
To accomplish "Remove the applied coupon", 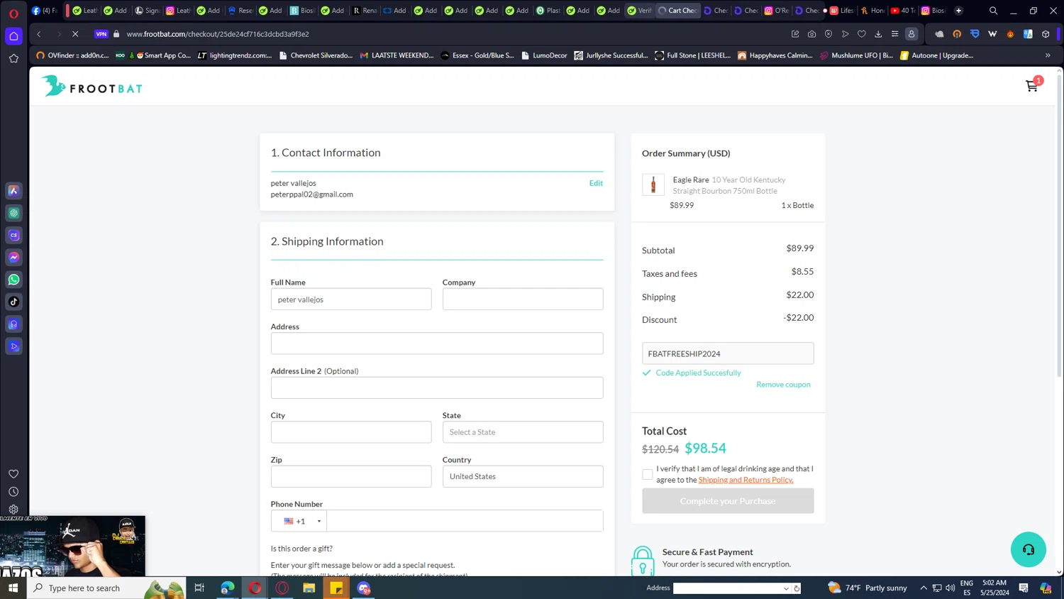I will (x=783, y=385).
